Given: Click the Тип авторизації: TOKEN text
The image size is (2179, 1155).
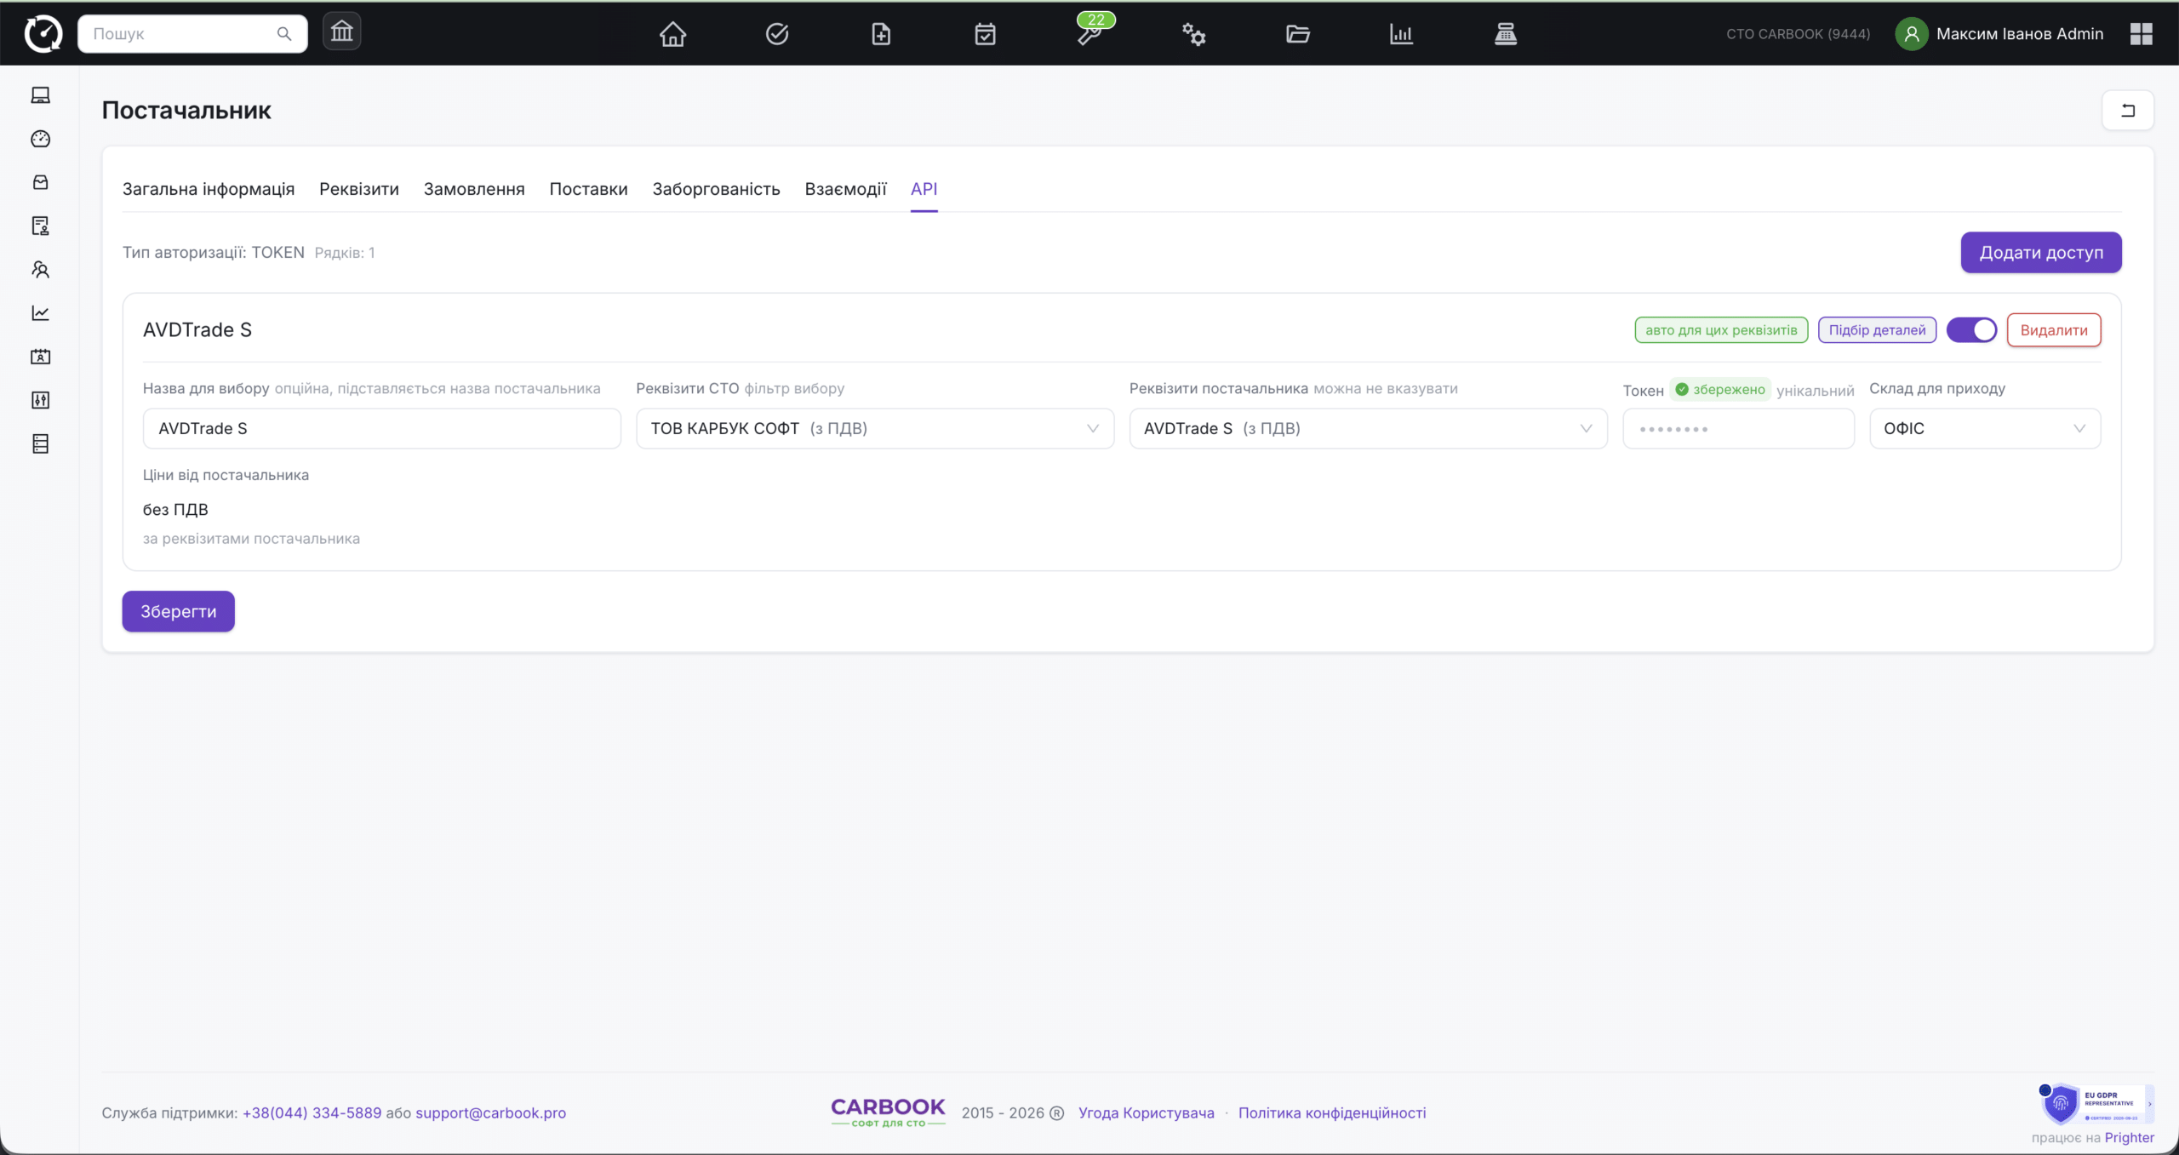Looking at the screenshot, I should 214,253.
